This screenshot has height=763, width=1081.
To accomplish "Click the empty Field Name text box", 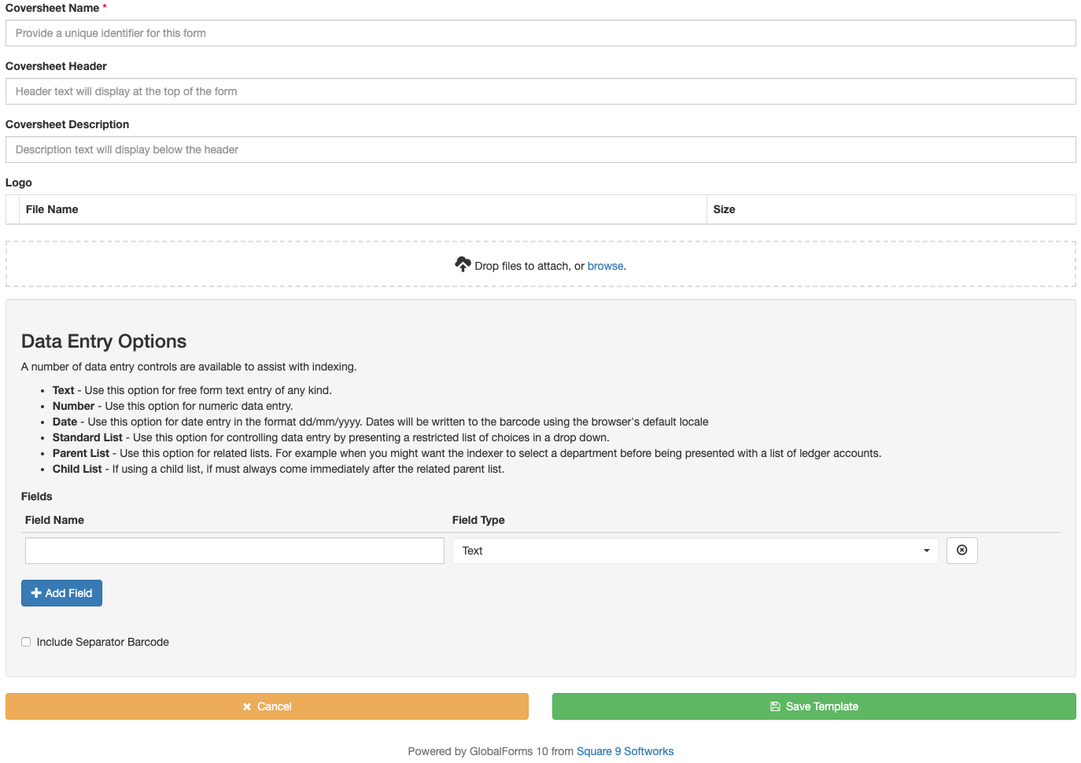I will click(234, 551).
